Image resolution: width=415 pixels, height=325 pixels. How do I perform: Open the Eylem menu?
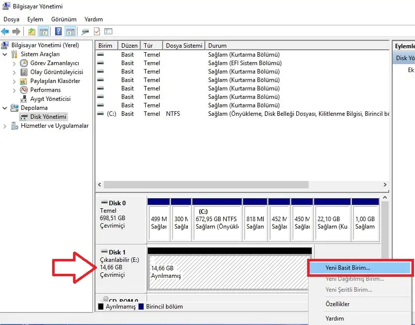35,19
